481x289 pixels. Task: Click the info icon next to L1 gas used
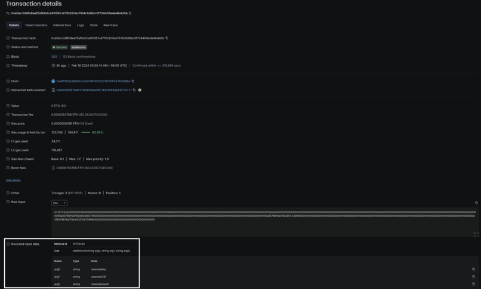(8, 141)
